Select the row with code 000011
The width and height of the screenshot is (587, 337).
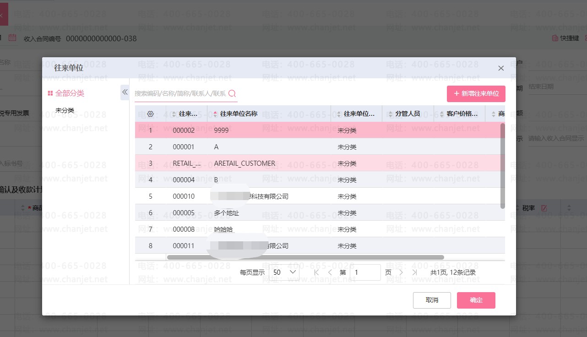click(320, 245)
